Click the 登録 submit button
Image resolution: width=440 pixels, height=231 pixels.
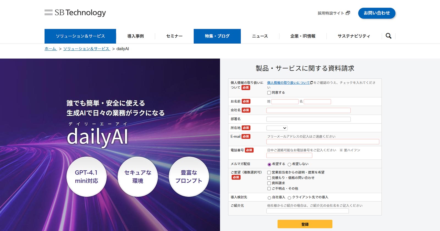point(305,224)
